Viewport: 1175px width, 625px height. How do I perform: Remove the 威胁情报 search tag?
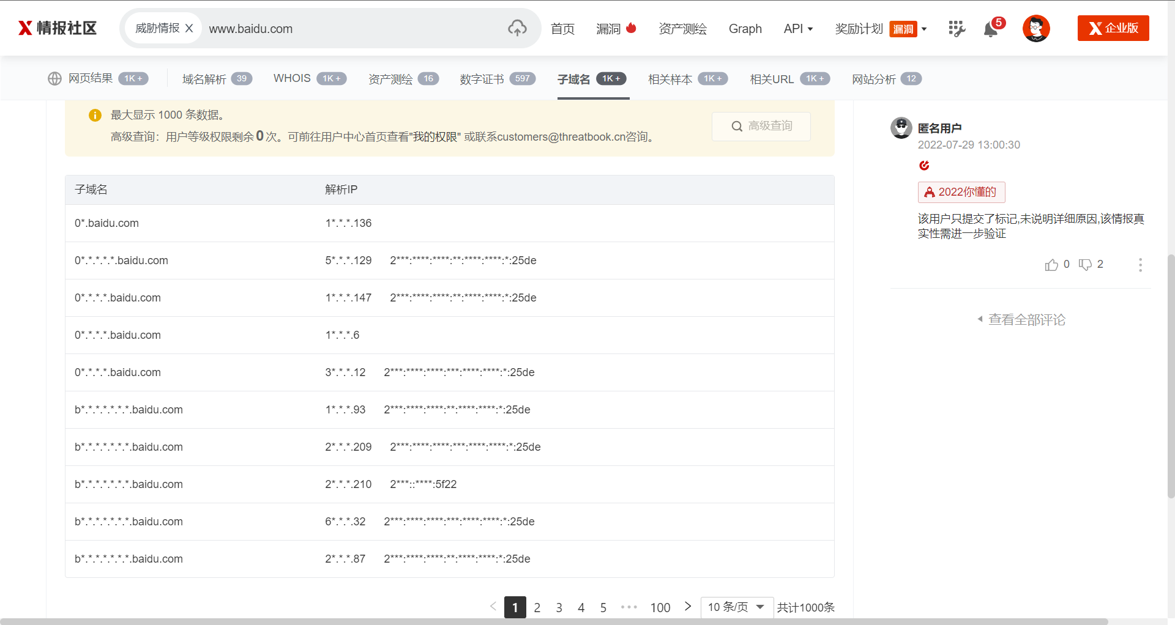[x=189, y=28]
